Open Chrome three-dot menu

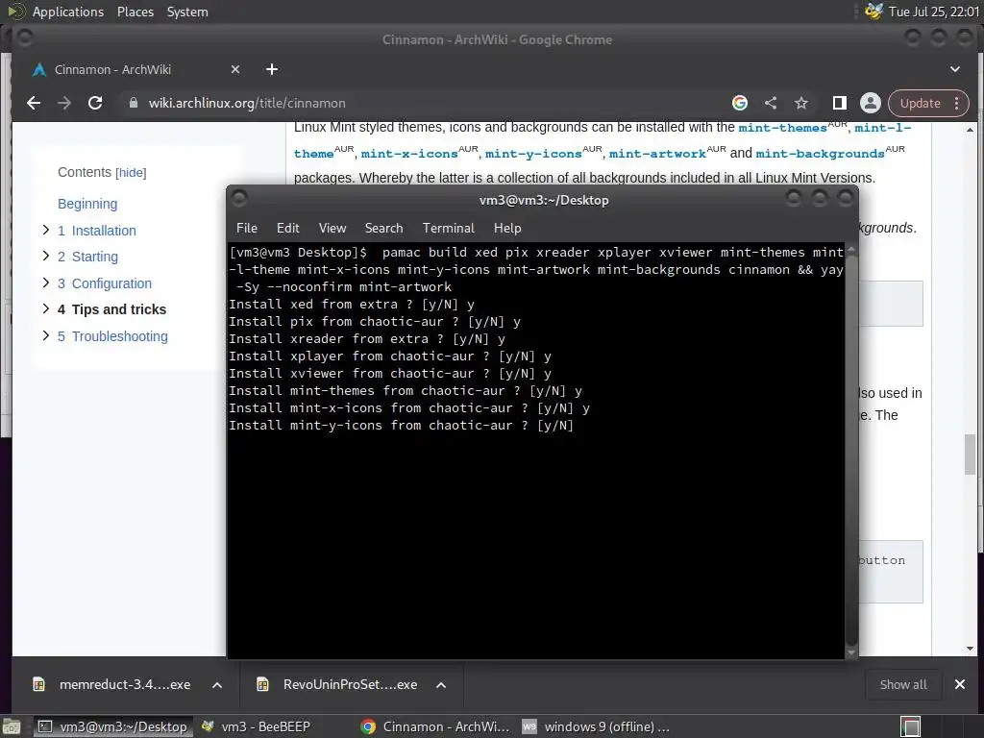[957, 103]
